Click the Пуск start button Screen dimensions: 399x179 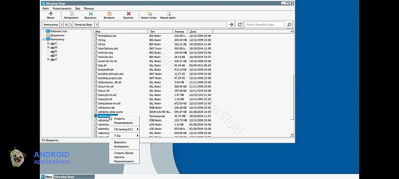(x=47, y=177)
